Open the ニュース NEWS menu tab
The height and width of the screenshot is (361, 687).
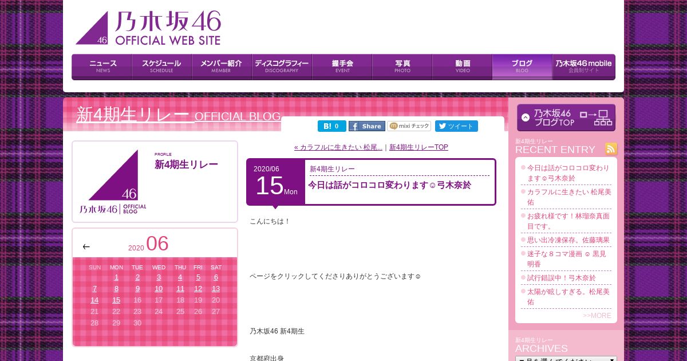(102, 67)
